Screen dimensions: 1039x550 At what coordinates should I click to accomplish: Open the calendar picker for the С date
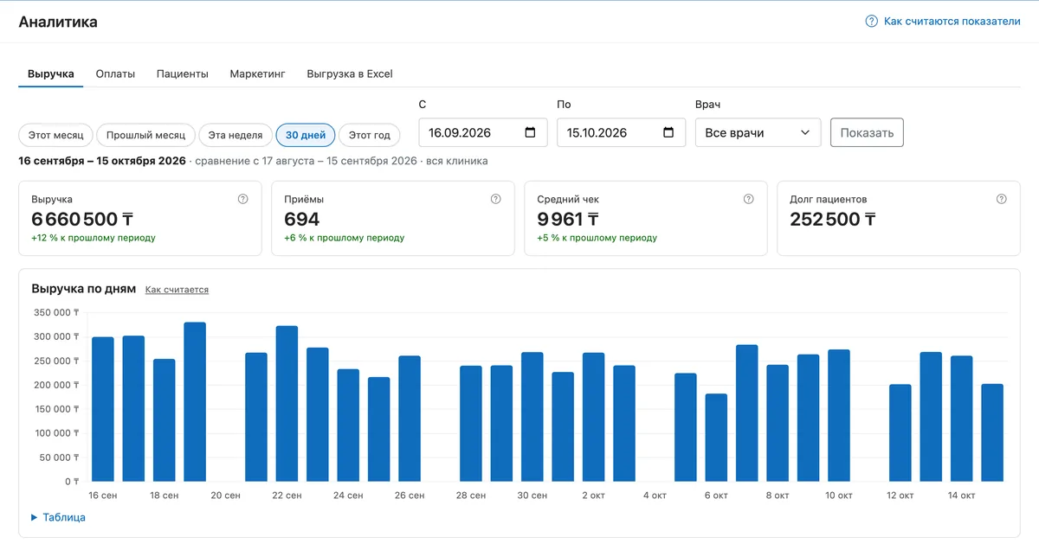click(530, 132)
